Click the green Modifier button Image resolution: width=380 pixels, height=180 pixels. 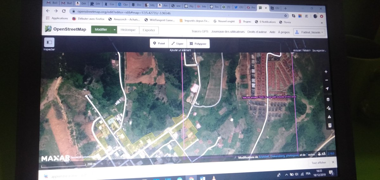click(x=101, y=30)
